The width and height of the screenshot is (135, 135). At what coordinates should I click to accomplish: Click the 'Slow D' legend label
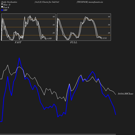click(7, 5)
